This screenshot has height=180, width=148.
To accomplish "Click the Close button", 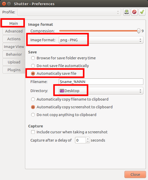I will [135, 175].
